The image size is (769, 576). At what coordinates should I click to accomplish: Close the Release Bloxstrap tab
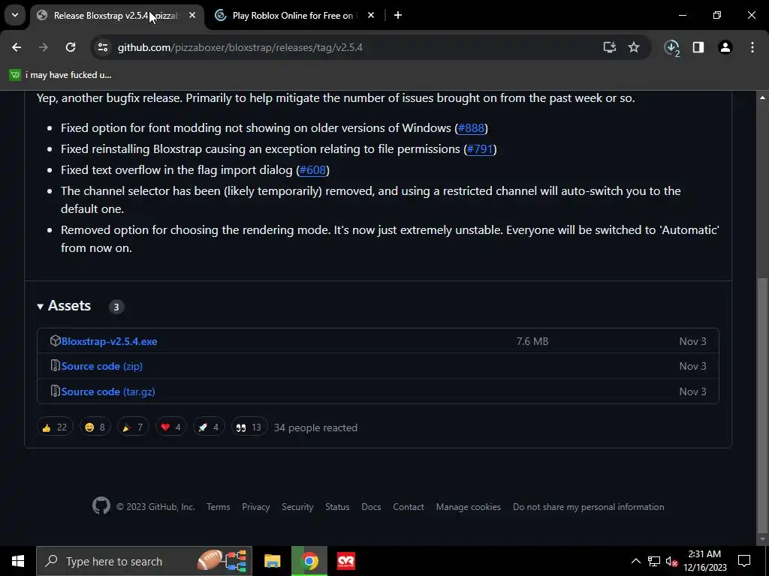tap(192, 16)
